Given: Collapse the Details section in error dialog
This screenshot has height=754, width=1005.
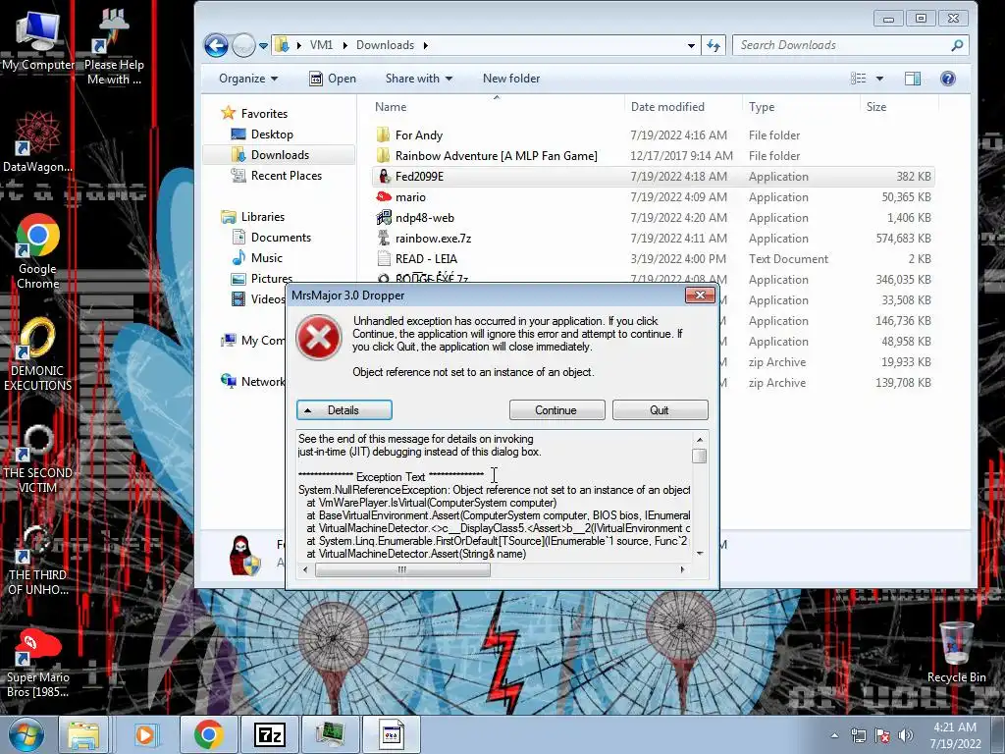Looking at the screenshot, I should [x=344, y=410].
